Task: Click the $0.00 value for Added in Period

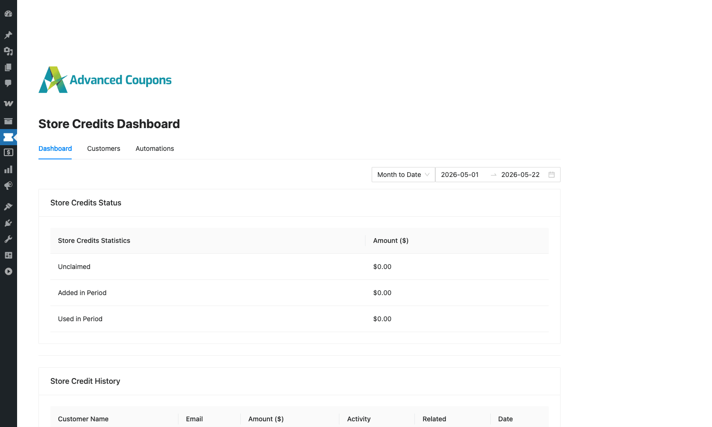Action: point(382,293)
